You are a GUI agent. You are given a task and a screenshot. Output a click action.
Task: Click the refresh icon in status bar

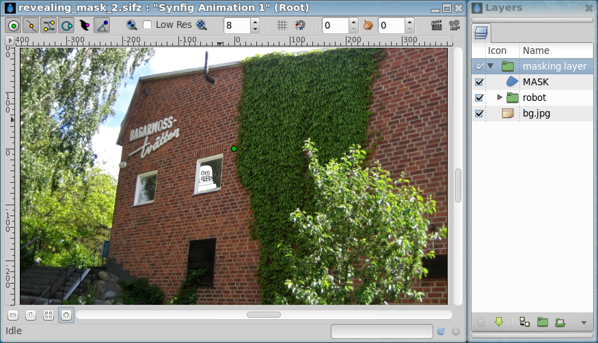pyautogui.click(x=441, y=331)
